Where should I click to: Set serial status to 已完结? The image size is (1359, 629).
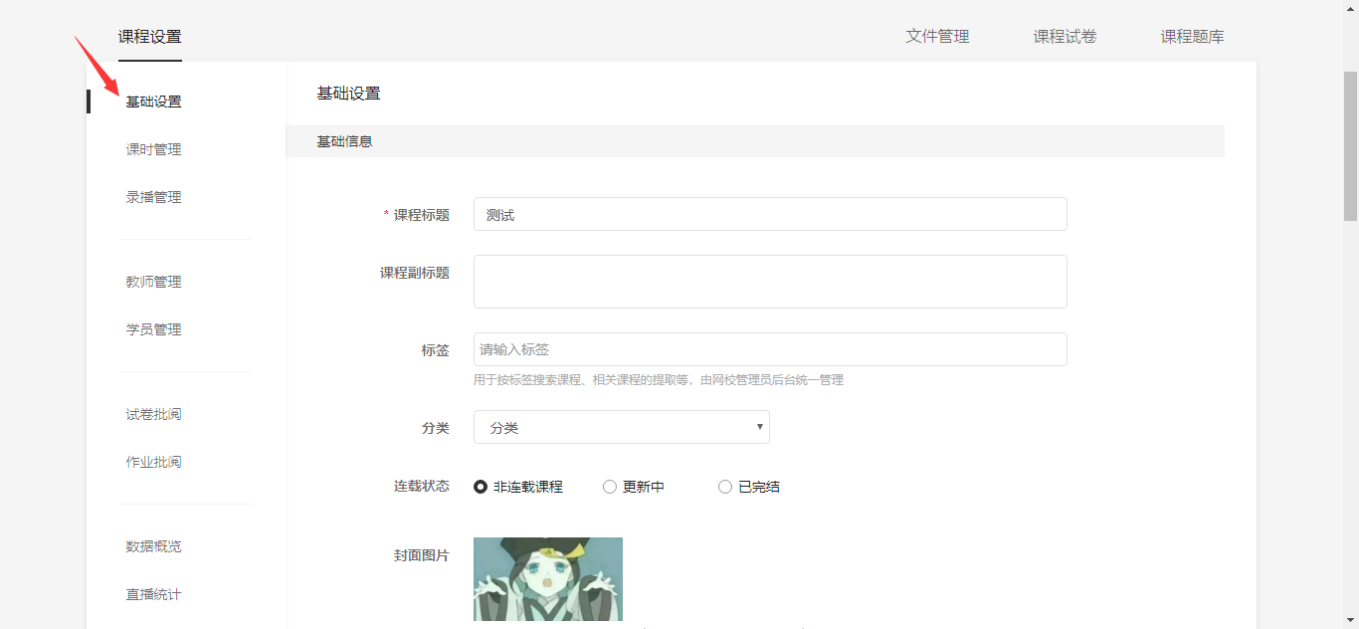[x=725, y=487]
